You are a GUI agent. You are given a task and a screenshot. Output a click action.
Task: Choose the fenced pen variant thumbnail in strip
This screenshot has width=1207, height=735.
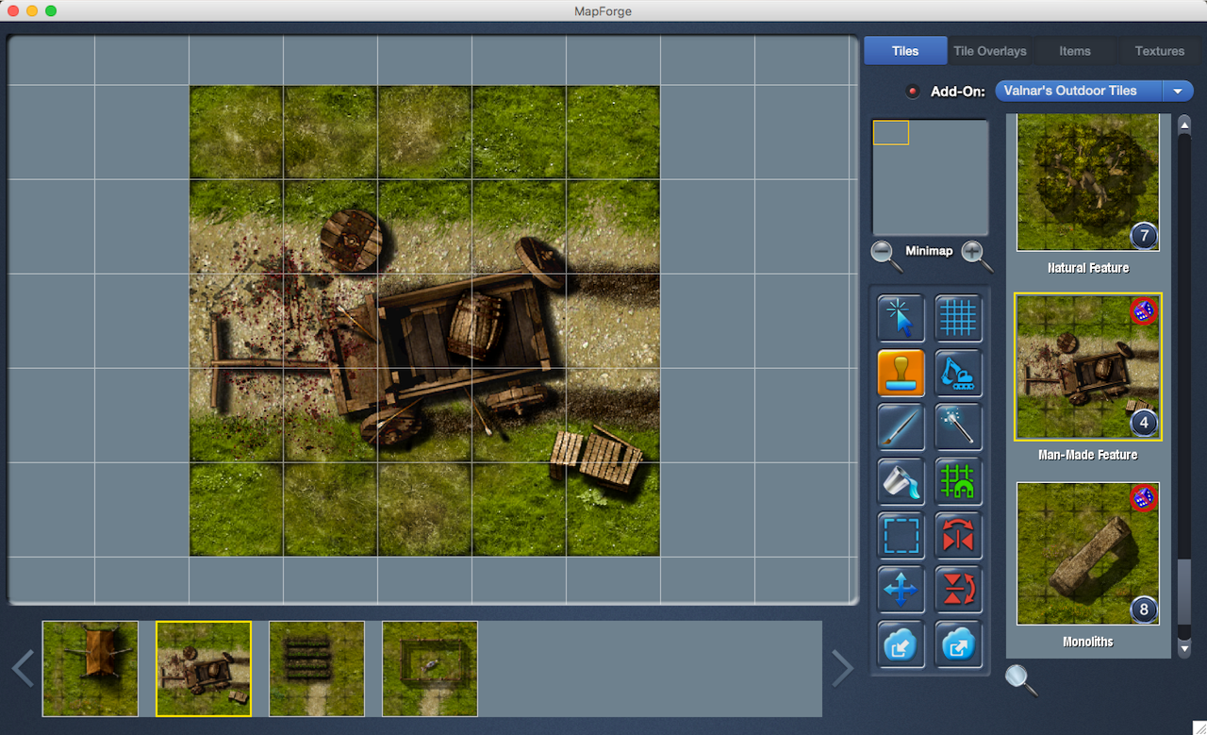[x=430, y=668]
